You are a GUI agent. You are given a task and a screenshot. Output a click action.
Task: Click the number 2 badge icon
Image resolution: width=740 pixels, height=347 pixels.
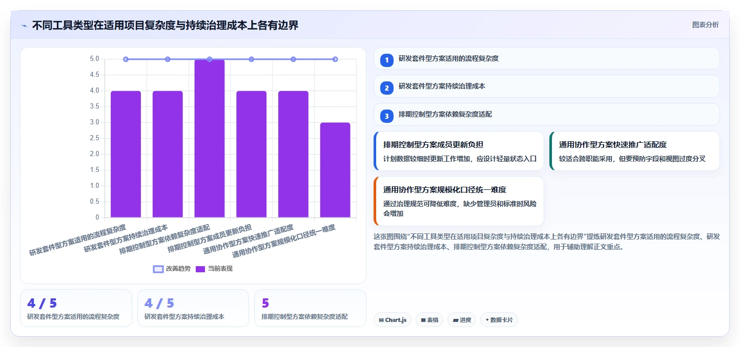387,88
